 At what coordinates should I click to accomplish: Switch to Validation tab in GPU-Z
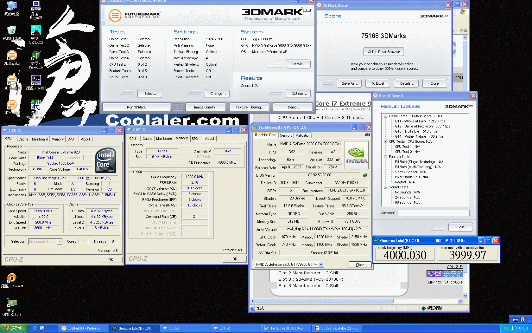click(303, 135)
